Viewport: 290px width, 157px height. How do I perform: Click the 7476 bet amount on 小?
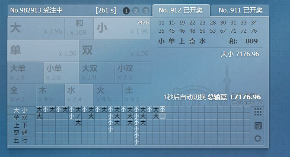[x=143, y=22]
